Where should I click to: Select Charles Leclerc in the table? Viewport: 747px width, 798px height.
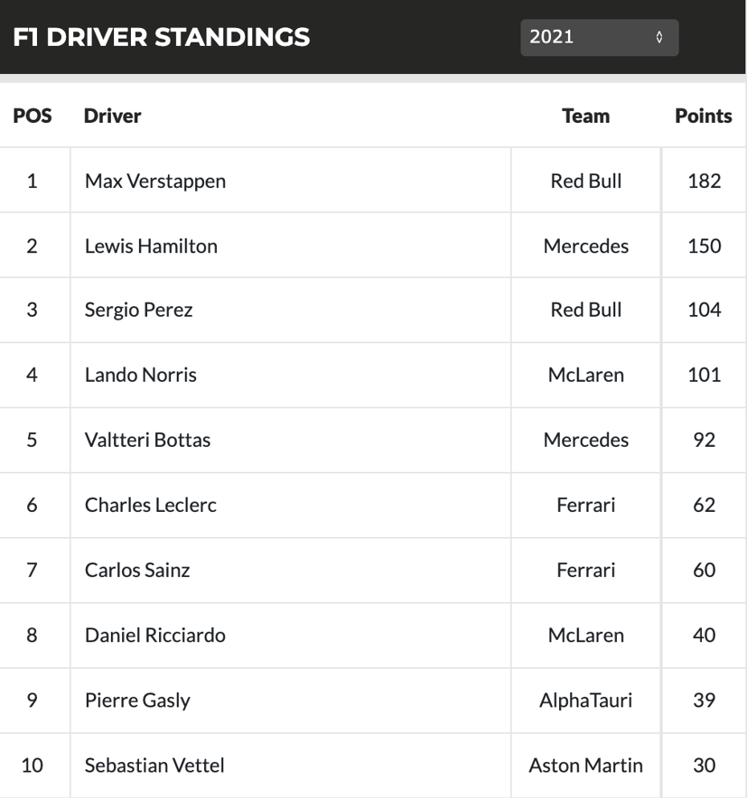(151, 506)
